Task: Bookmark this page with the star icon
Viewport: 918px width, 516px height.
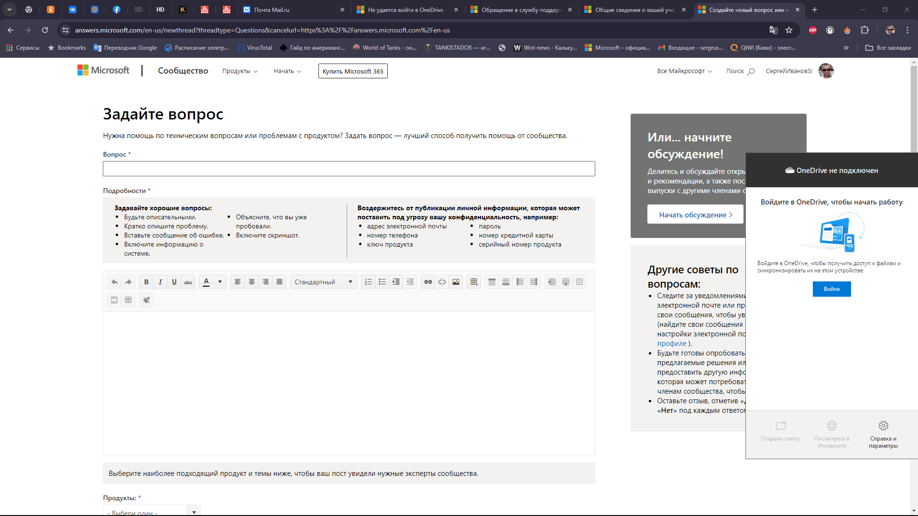Action: 789,30
